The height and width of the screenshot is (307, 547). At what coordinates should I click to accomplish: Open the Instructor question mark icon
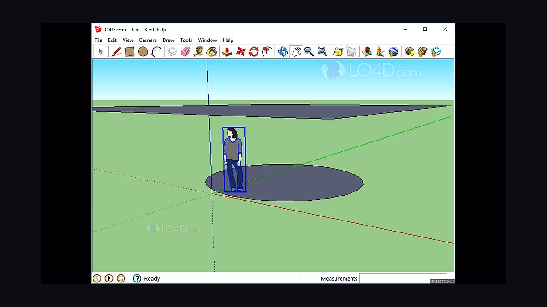[137, 278]
